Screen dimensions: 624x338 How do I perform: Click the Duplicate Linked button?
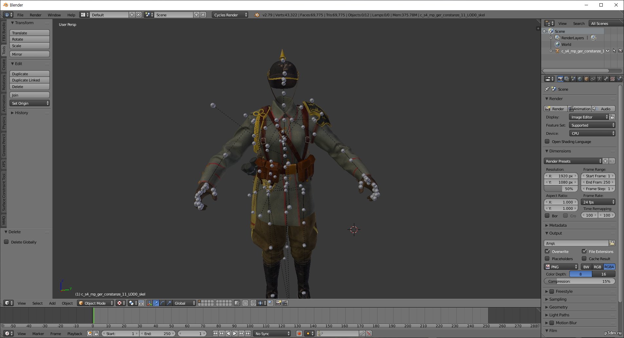(x=29, y=80)
